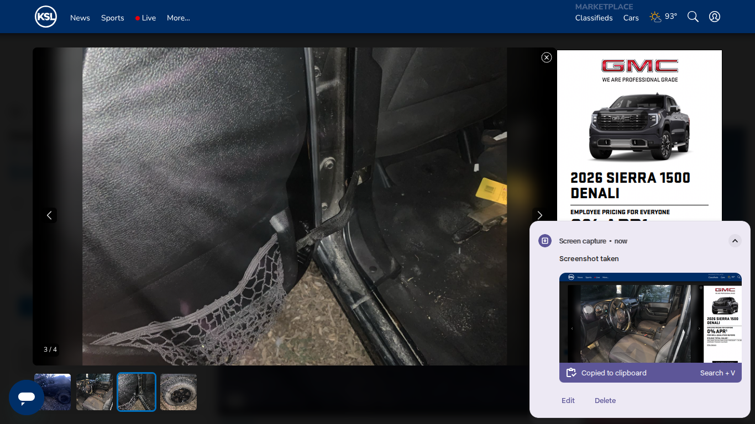
Task: Click the Screen capture notification icon
Action: [x=545, y=241]
